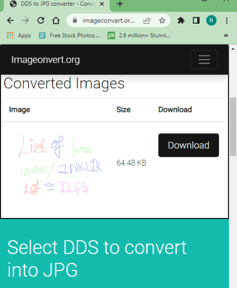Show more bookmarks with the double chevron

coord(226,35)
